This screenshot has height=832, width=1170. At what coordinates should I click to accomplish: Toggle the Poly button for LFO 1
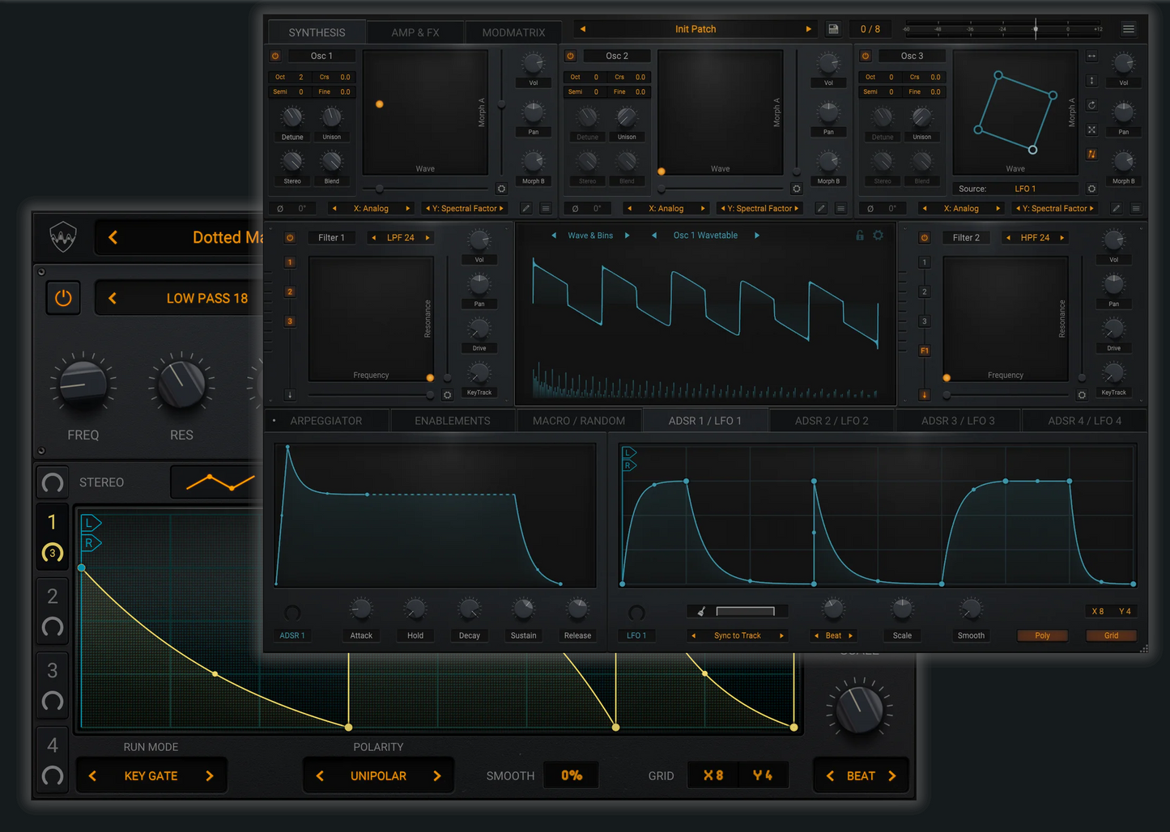1042,635
